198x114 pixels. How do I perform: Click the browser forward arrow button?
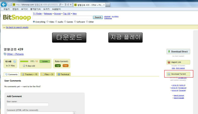[9, 5]
